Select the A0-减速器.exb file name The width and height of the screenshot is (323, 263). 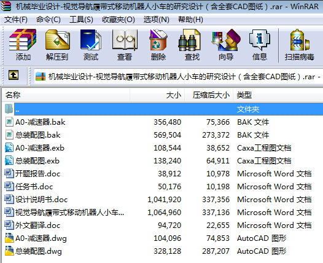point(40,148)
